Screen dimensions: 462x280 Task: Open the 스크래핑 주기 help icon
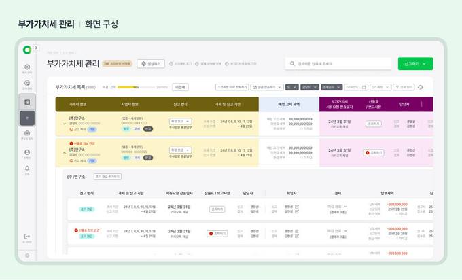[171, 64]
